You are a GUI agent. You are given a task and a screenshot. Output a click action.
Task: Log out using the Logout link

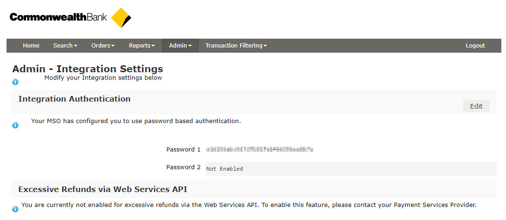click(475, 46)
